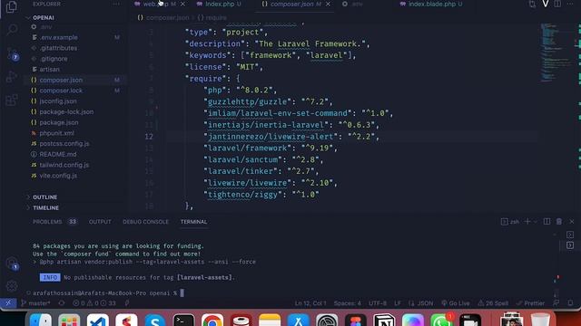Synchronize changes icon in status bar
Image resolution: width=581 pixels, height=326 pixels.
62,303
